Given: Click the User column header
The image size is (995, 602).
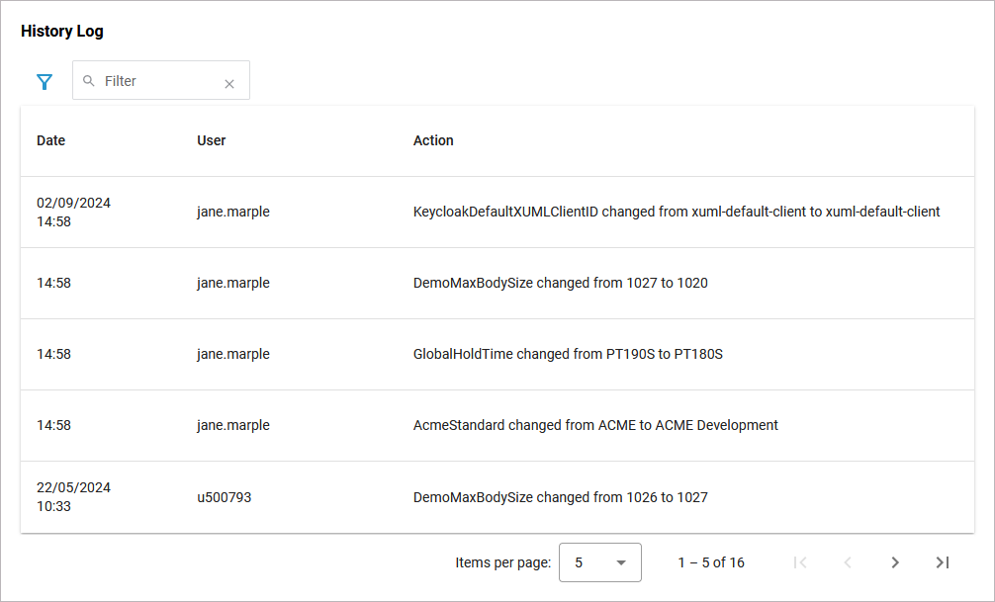Looking at the screenshot, I should tap(212, 140).
